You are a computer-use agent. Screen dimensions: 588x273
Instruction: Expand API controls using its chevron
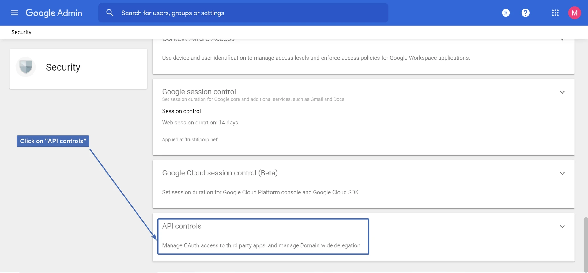(x=562, y=227)
